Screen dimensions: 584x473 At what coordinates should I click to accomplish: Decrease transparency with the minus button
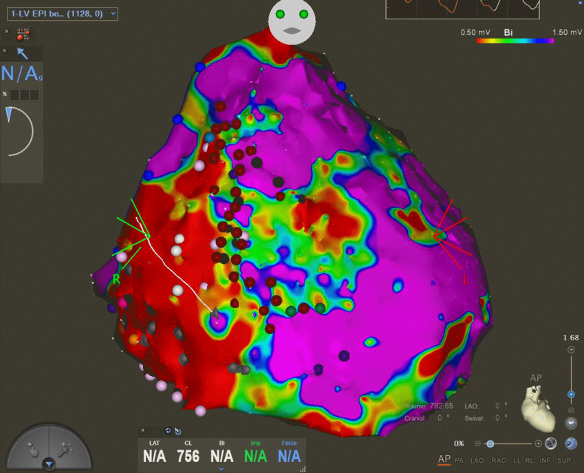point(478,443)
